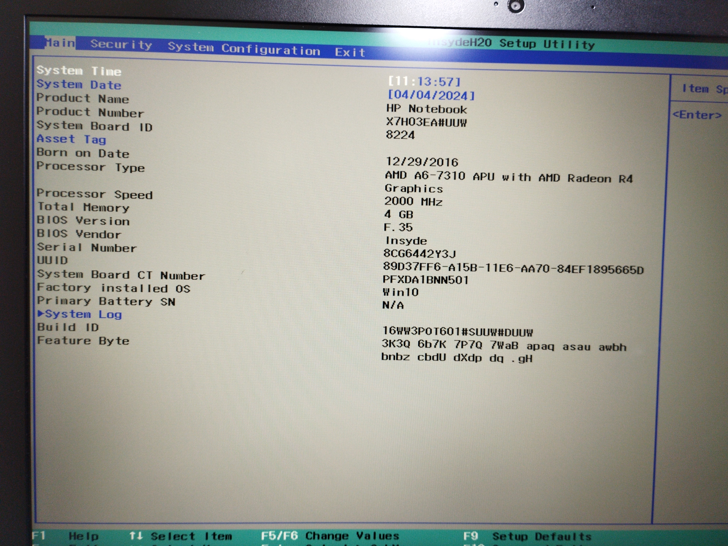Click the feature byte line starting bnbz

click(x=457, y=358)
